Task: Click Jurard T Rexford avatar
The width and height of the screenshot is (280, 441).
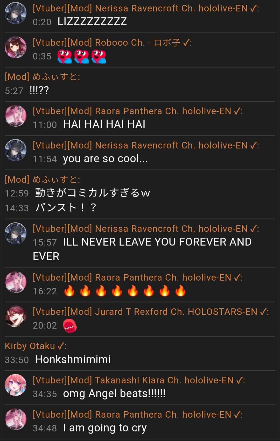Action: click(16, 316)
